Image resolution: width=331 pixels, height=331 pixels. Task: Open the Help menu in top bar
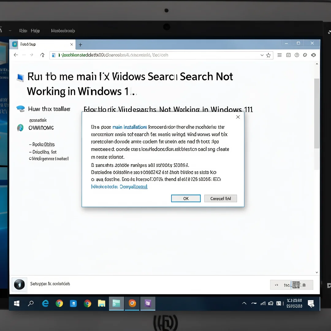(x=35, y=31)
